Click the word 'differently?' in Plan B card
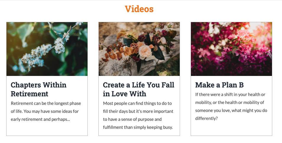This screenshot has width=282, height=143. [x=206, y=118]
